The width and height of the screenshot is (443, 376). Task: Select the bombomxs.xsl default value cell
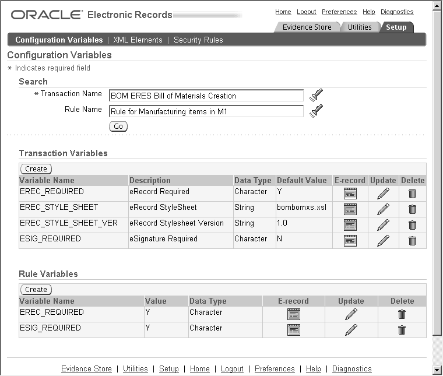click(304, 209)
